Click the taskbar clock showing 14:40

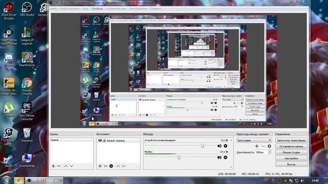click(x=315, y=180)
